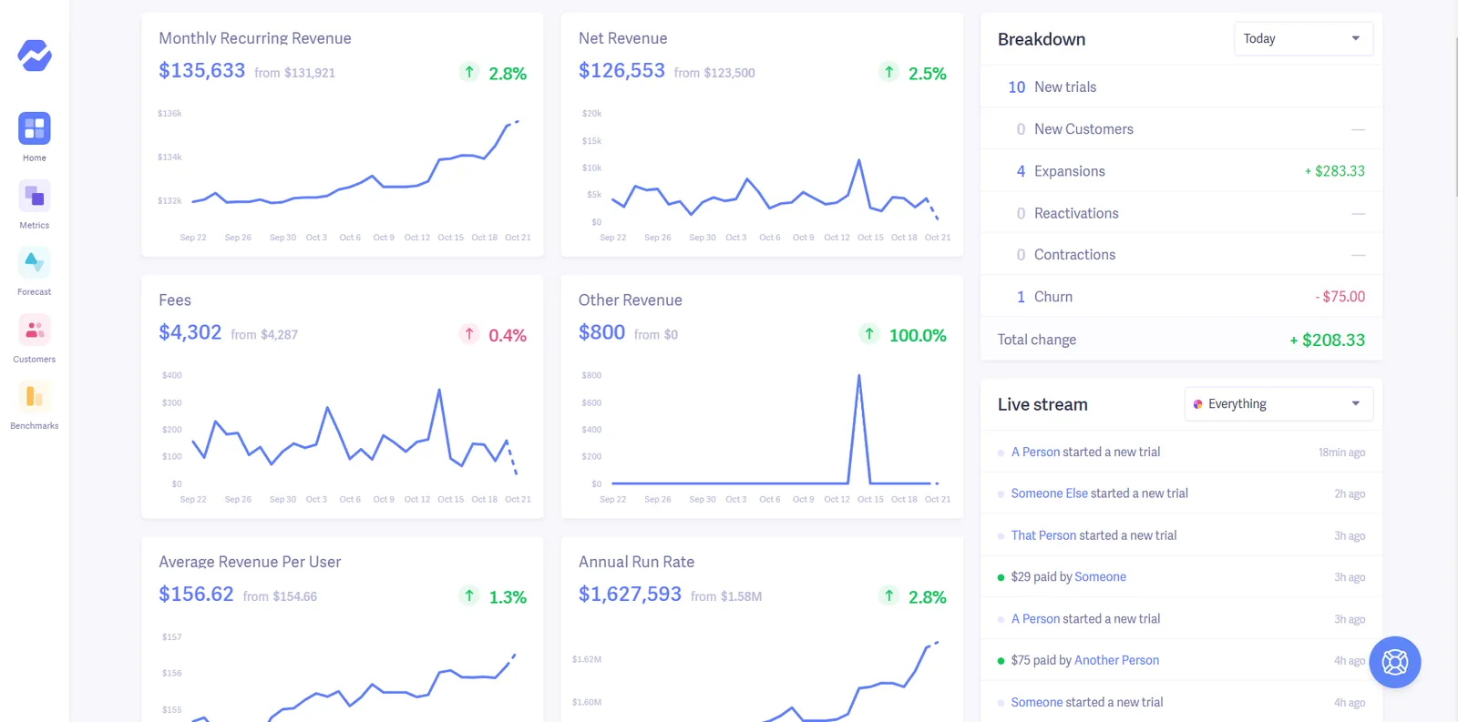Click the green dot beside $75 paid
1458x722 pixels.
(1001, 661)
